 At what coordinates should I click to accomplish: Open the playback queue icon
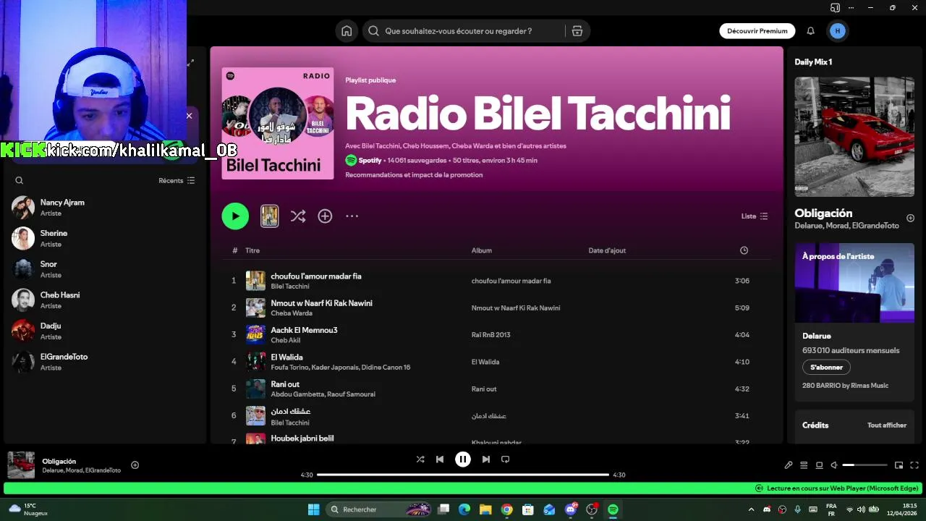pos(804,465)
